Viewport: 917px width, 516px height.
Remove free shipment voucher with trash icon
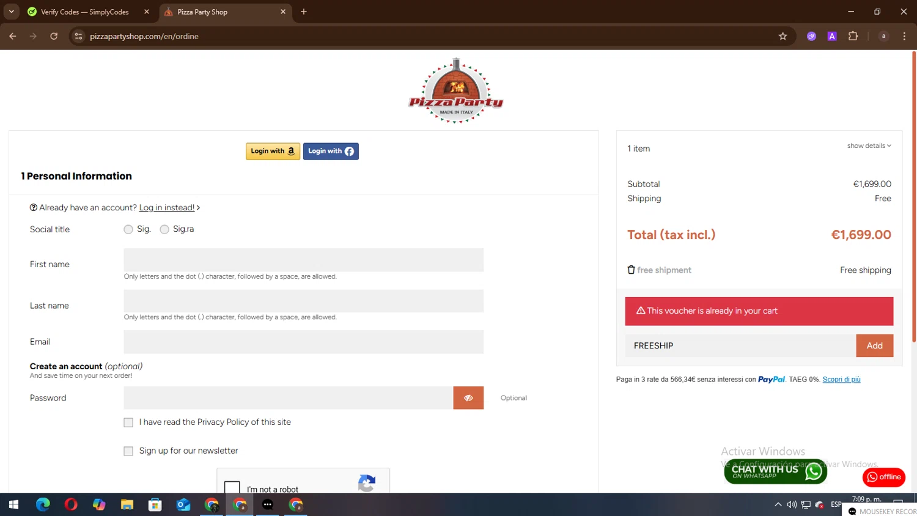pyautogui.click(x=632, y=270)
